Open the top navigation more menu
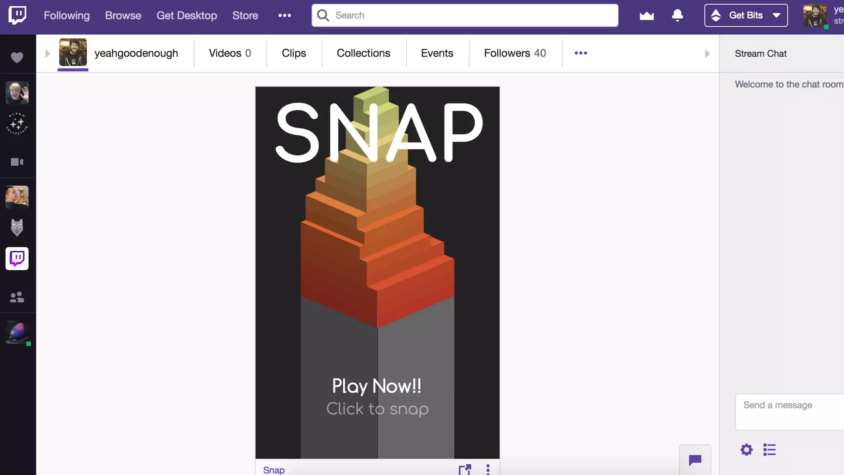This screenshot has width=844, height=475. 284,16
